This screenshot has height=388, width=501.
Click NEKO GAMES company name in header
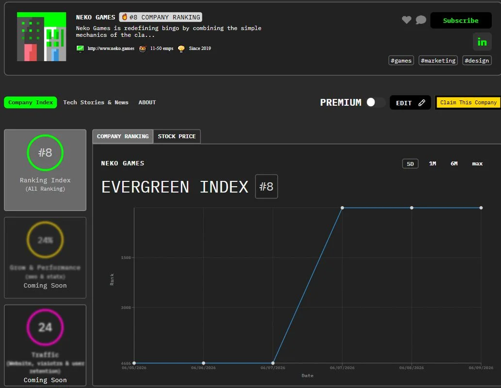click(95, 17)
